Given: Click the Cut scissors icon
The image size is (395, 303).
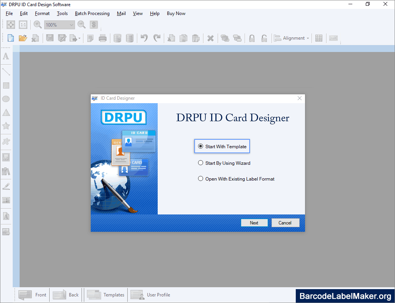Looking at the screenshot, I should click(x=171, y=38).
